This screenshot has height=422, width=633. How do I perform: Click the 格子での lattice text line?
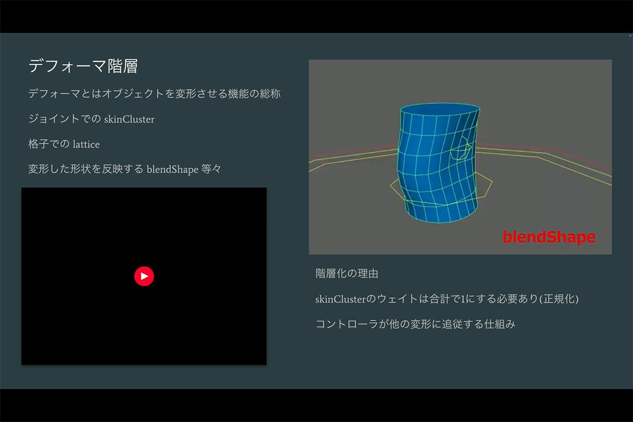coord(64,144)
